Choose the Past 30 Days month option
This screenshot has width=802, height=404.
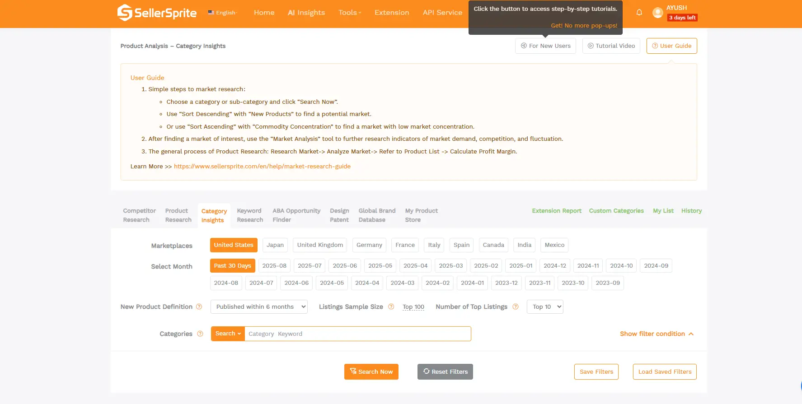pos(233,266)
